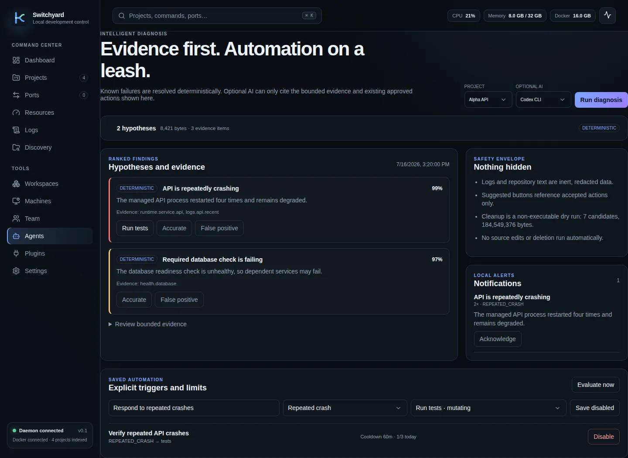This screenshot has height=458, width=628.
Task: Click the Respond to repeated crashes name field
Action: pos(194,408)
